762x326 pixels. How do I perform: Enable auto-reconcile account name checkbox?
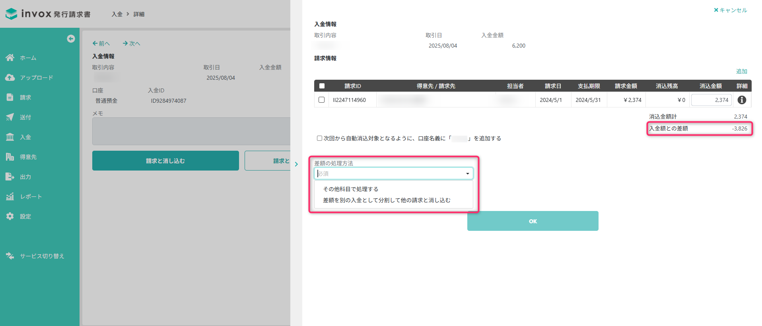(x=319, y=138)
